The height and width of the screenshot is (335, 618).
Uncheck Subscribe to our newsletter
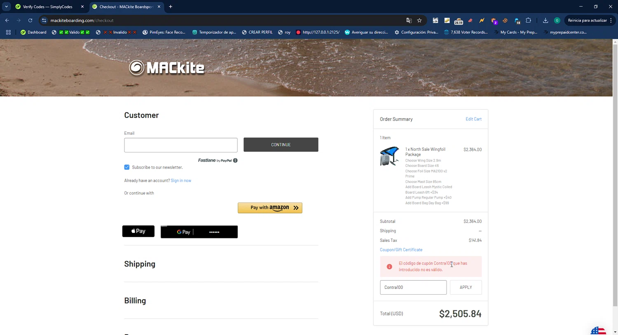click(127, 167)
